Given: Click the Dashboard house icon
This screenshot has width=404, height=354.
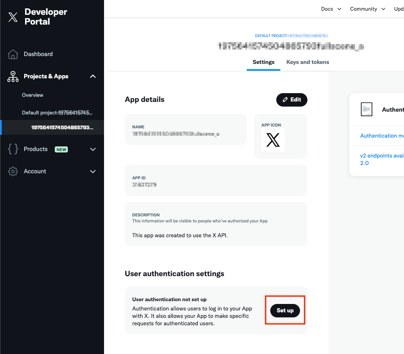Looking at the screenshot, I should pos(13,54).
